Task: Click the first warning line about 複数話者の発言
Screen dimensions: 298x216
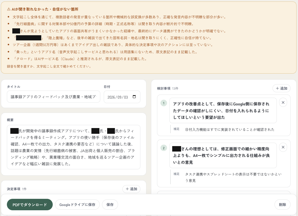Action: point(120,17)
